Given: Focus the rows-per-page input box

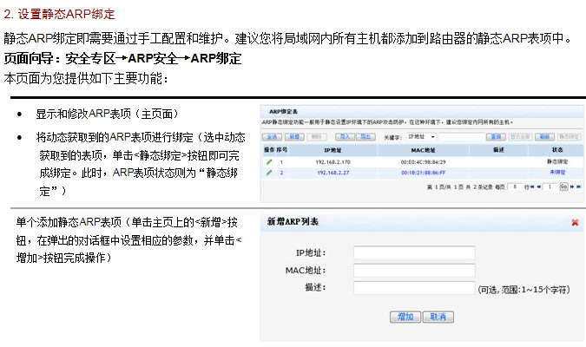Looking at the screenshot, I should 515,187.
